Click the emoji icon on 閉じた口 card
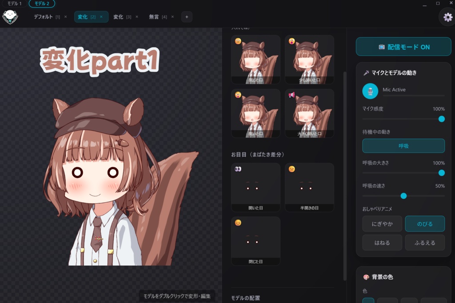455x303 pixels. (x=238, y=41)
